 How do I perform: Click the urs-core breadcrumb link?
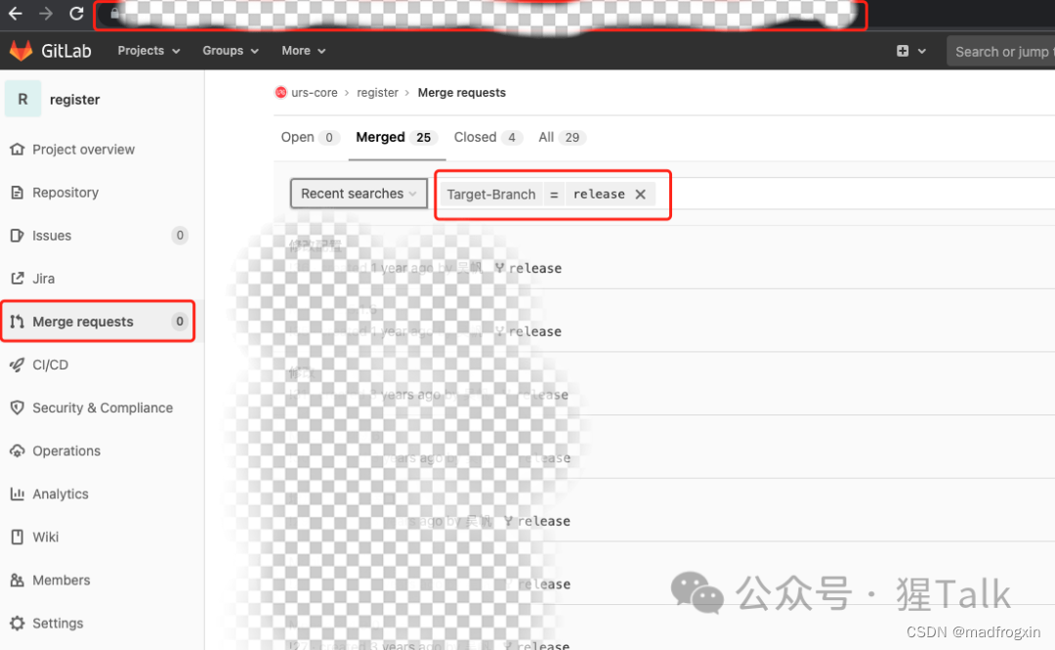(x=315, y=92)
